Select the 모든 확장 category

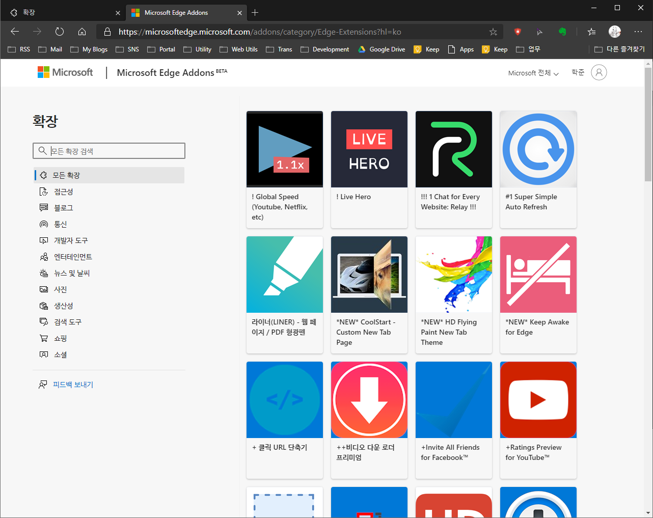tap(109, 175)
